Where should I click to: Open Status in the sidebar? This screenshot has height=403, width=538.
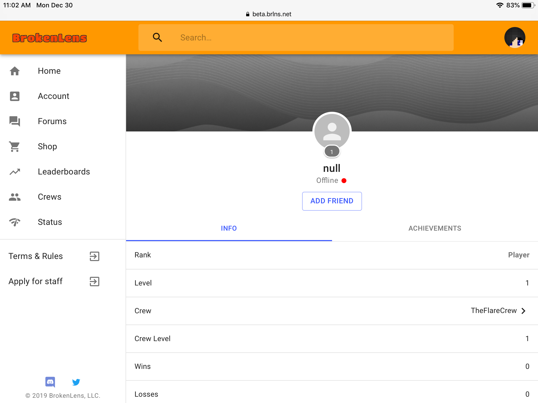coord(63,222)
